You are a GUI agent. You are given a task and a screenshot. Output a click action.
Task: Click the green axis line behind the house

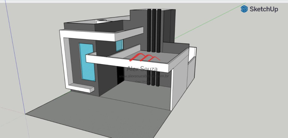click(209, 21)
